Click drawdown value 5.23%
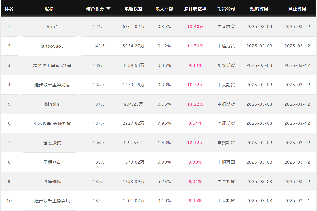 click(164, 181)
